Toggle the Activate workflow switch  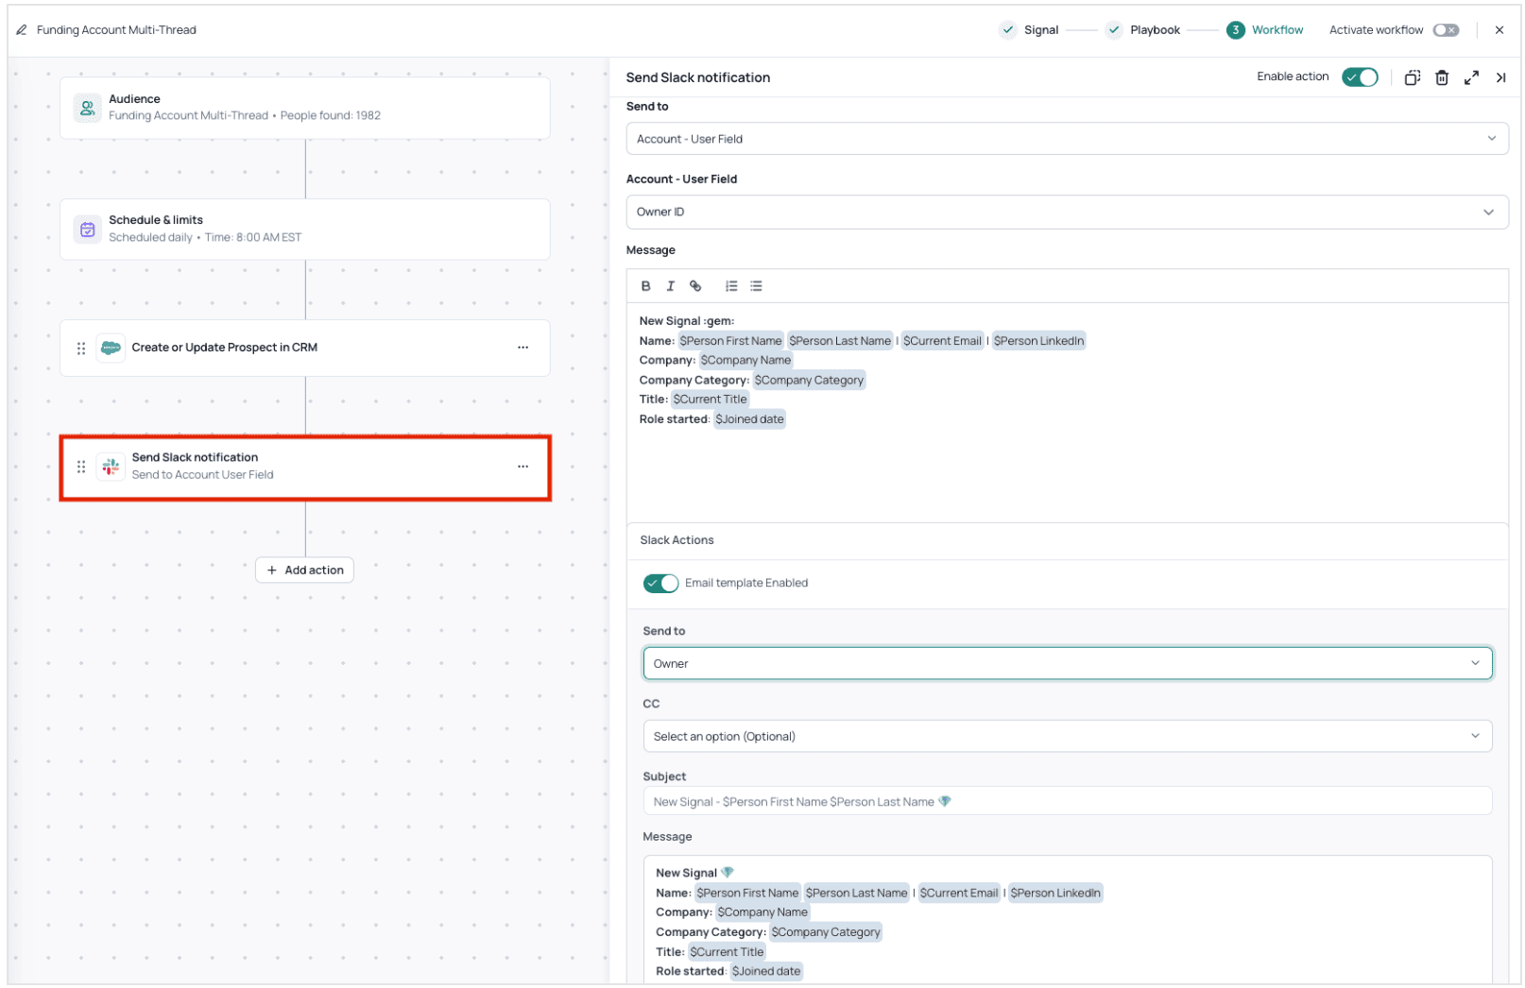pyautogui.click(x=1446, y=30)
